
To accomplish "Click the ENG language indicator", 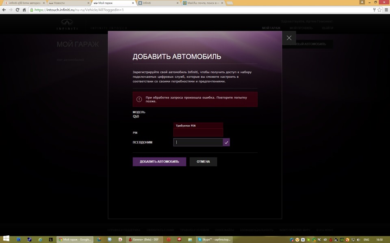I will point(366,240).
